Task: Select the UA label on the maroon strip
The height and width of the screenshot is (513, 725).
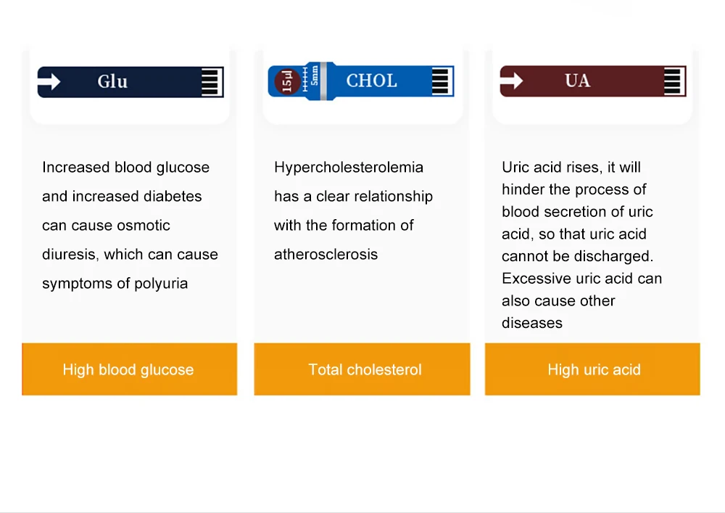Action: click(x=577, y=81)
